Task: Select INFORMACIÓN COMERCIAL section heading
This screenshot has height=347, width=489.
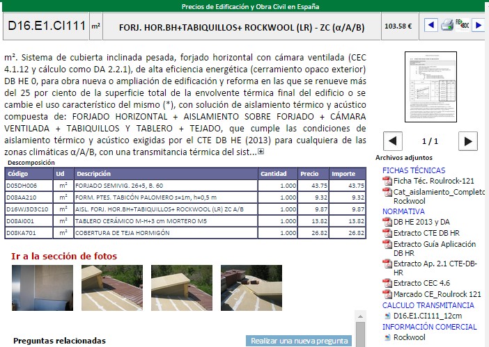Action: click(429, 327)
